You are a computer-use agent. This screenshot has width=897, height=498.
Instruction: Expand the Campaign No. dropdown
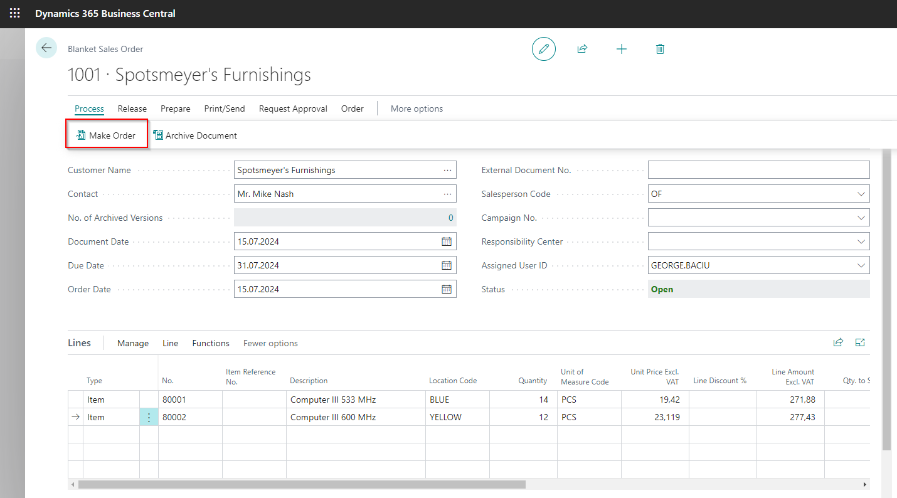(x=861, y=218)
